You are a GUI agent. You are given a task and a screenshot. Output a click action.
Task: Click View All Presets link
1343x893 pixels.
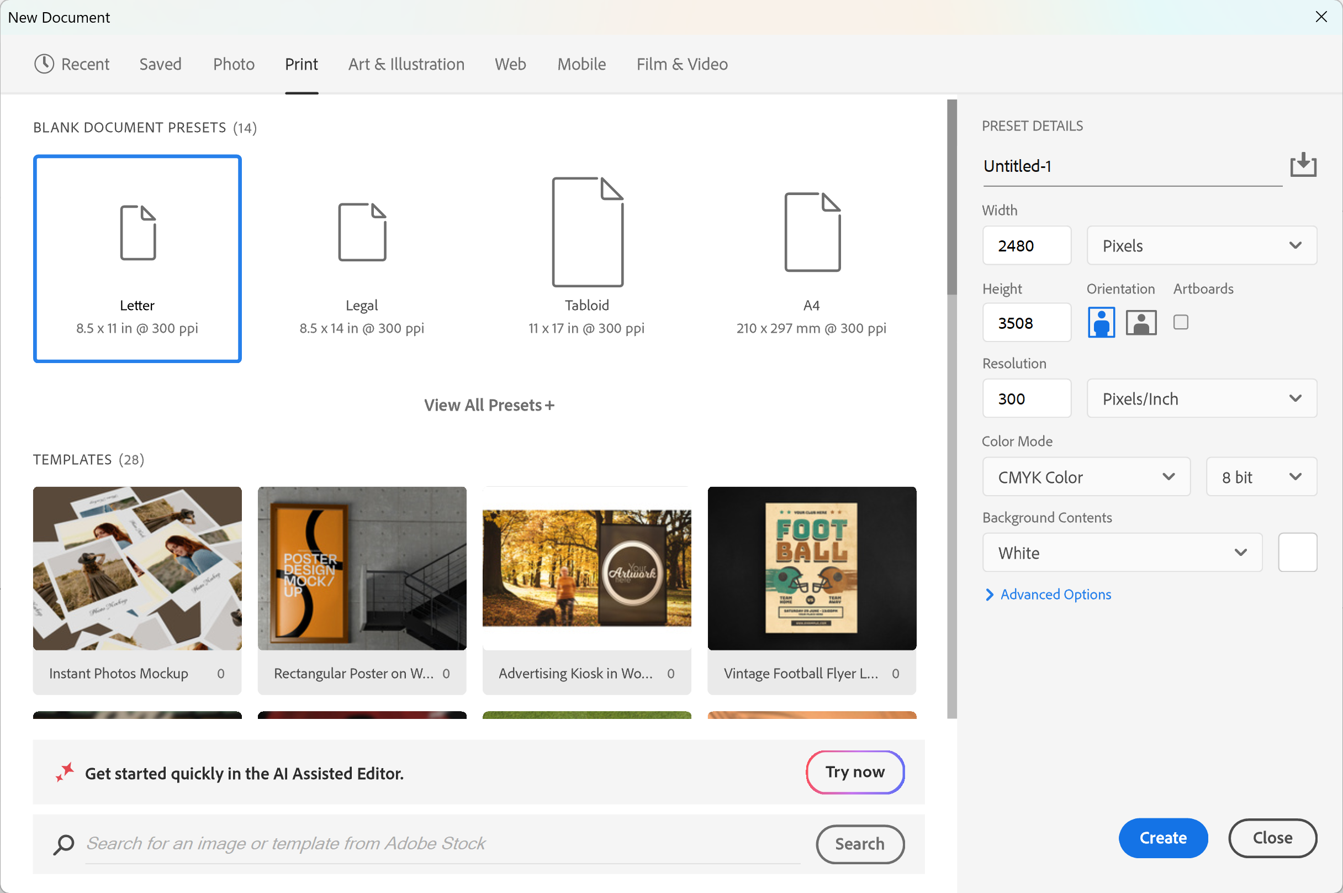pyautogui.click(x=489, y=405)
